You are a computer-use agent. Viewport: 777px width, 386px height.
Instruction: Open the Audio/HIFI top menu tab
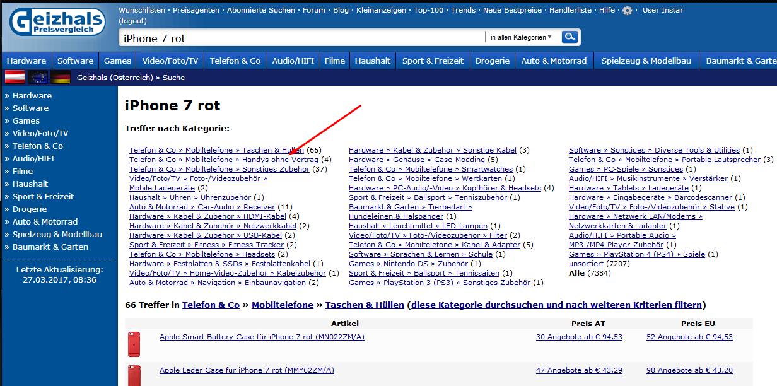293,61
